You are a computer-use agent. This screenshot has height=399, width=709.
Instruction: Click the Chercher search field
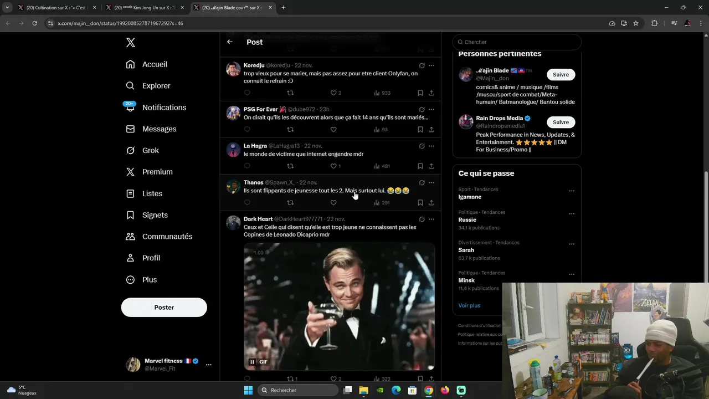[x=517, y=42]
